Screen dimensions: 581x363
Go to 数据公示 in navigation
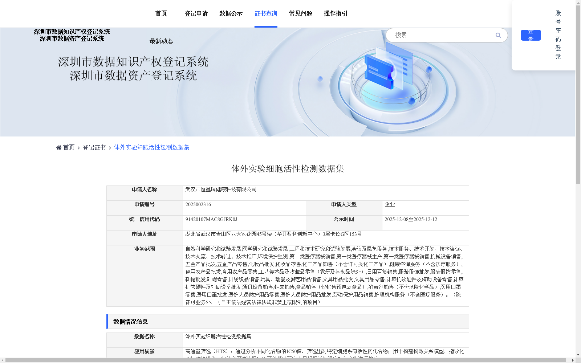pos(231,13)
